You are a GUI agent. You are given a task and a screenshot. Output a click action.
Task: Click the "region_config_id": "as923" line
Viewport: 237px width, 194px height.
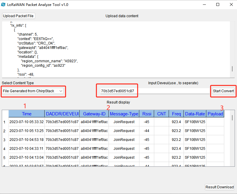(x=43, y=66)
